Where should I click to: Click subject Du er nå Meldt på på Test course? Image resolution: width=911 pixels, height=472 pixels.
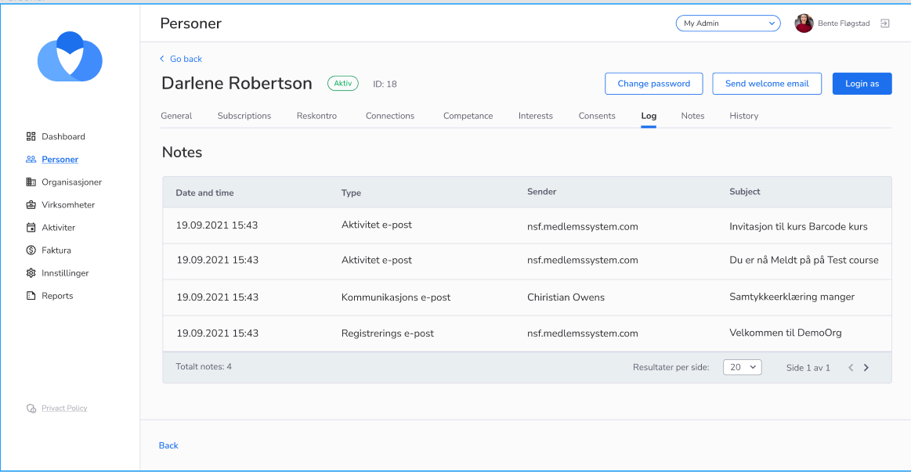[804, 260]
